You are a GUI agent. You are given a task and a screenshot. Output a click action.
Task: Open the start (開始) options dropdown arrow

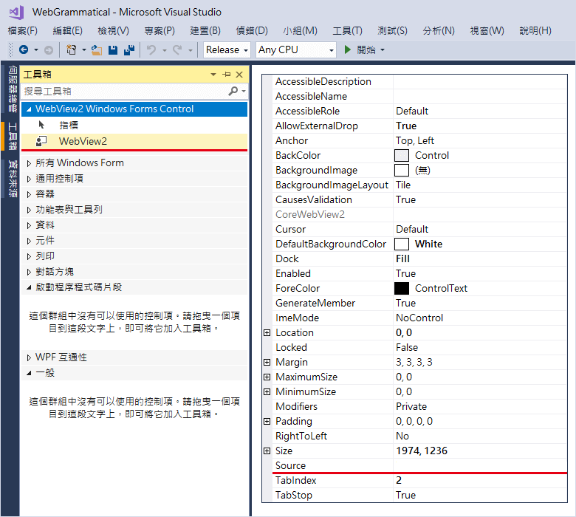[383, 49]
